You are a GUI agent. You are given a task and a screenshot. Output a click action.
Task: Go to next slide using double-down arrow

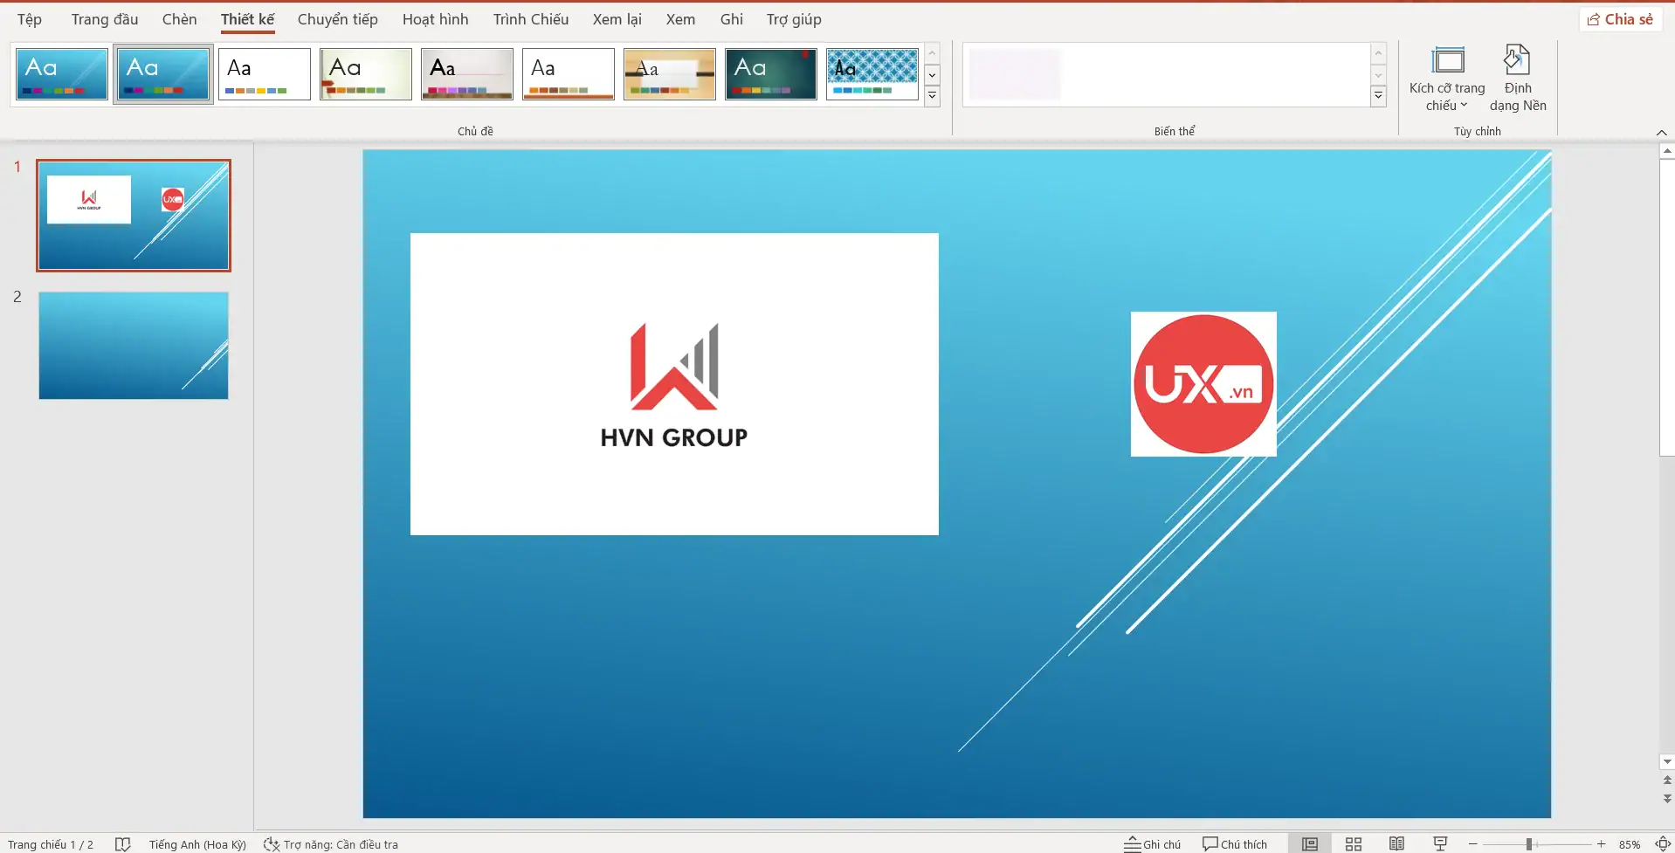click(x=1667, y=798)
